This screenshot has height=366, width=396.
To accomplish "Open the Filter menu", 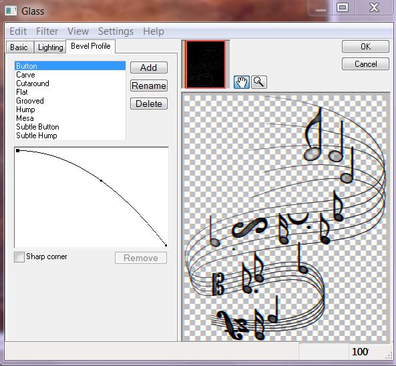I will (x=47, y=31).
